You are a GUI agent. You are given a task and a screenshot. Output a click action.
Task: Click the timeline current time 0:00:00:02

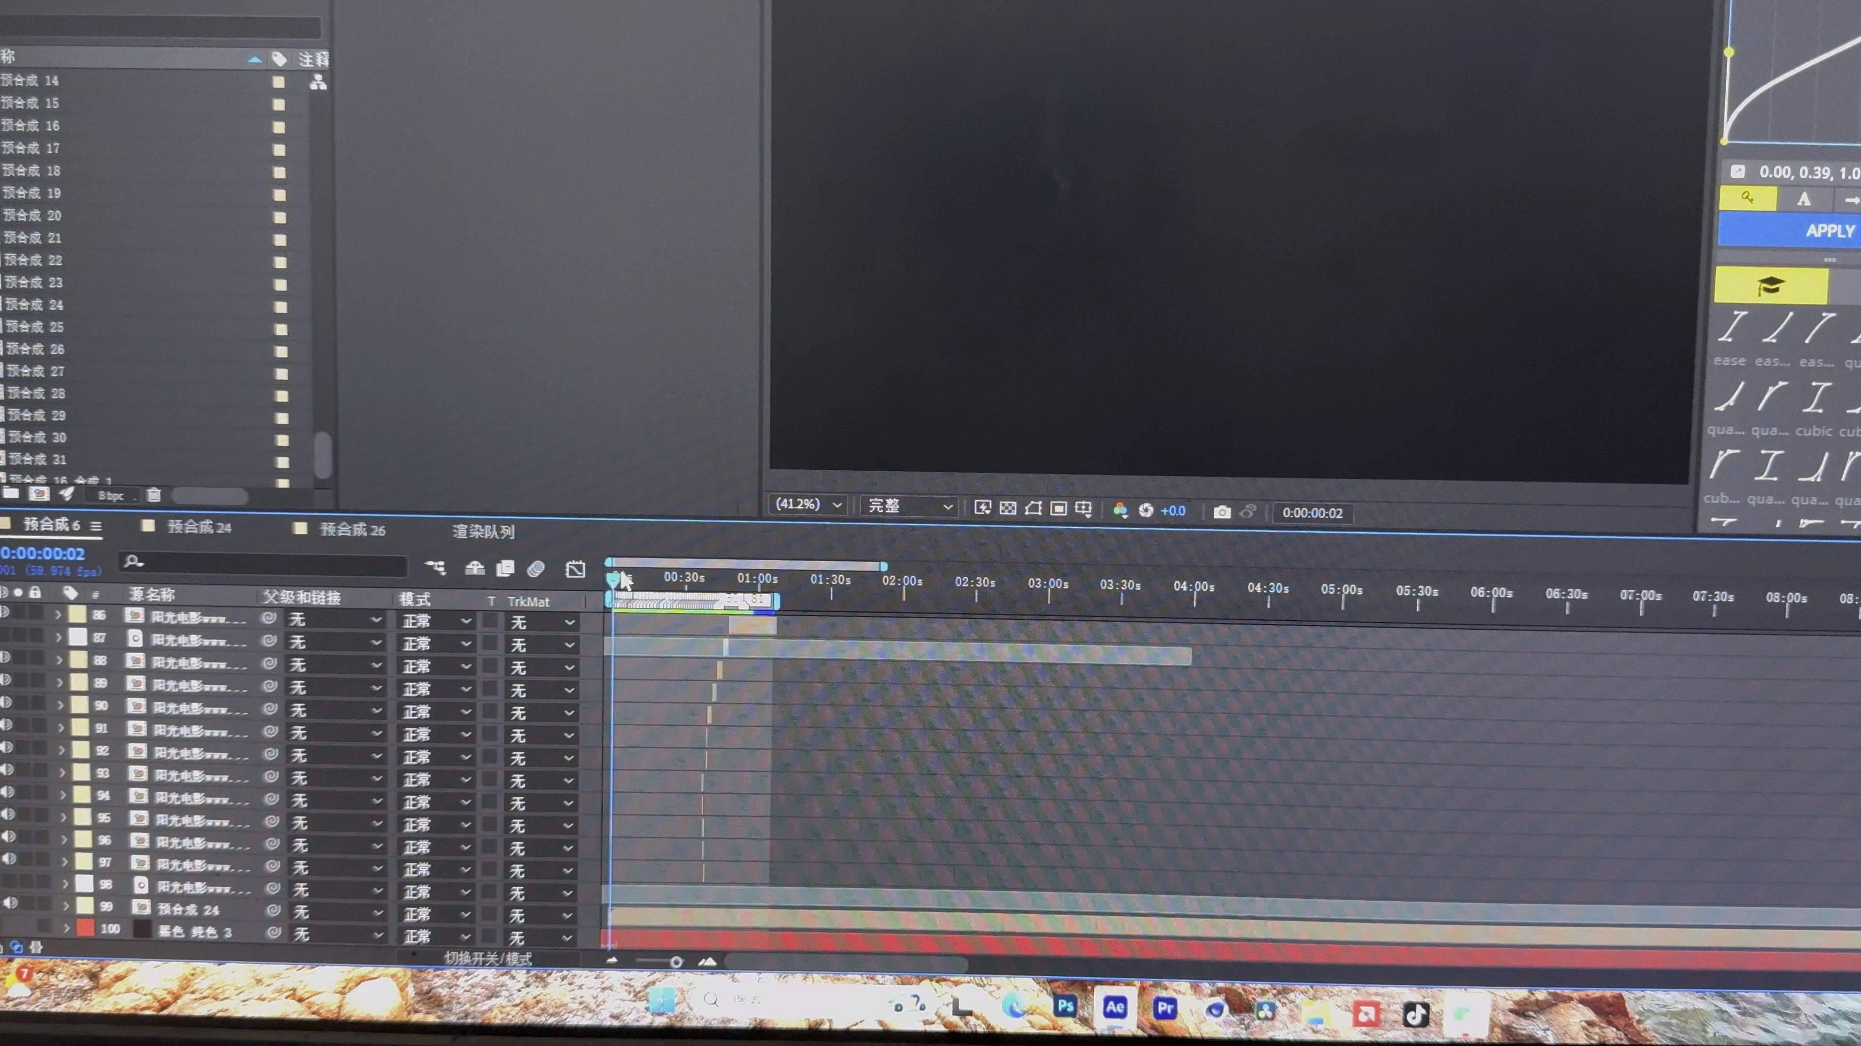click(43, 554)
